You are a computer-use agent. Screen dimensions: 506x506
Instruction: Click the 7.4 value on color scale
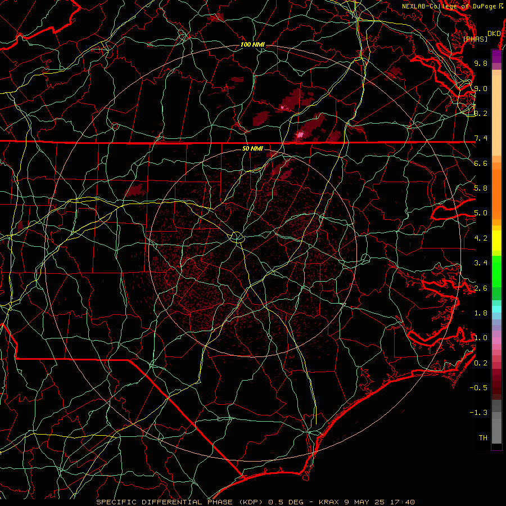coord(481,138)
